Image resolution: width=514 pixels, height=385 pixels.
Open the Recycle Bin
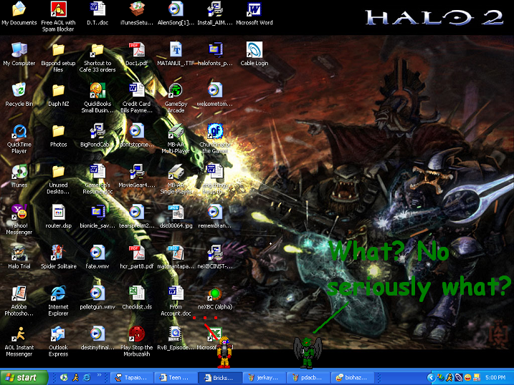(19, 90)
